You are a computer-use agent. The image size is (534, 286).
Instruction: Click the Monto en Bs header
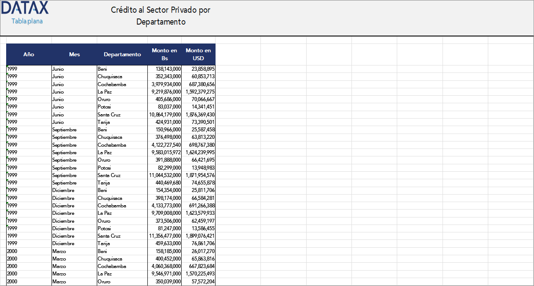coord(165,54)
